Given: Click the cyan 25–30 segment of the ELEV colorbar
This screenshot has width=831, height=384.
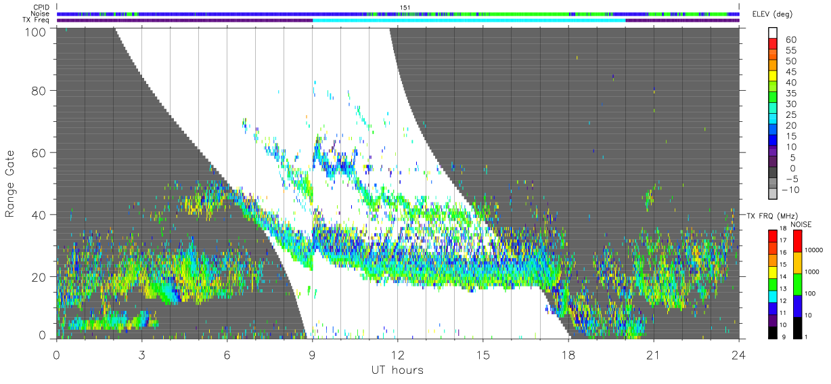Looking at the screenshot, I should click(x=773, y=109).
